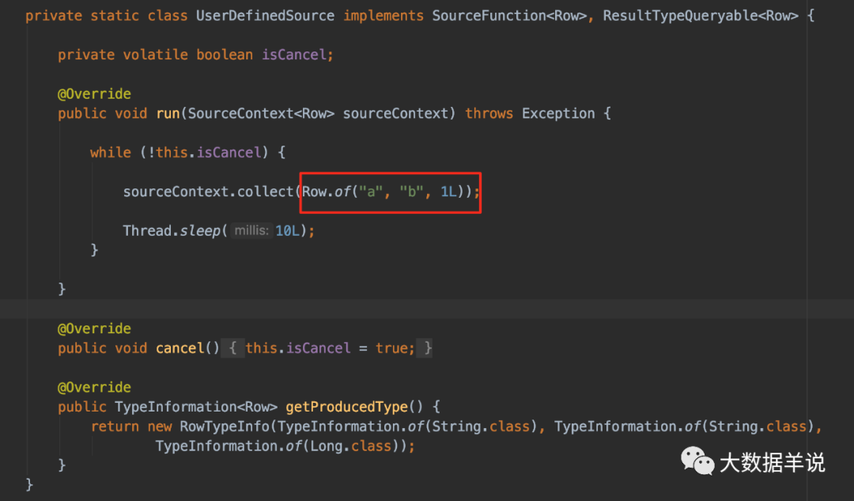This screenshot has width=854, height=501.
Task: Click the "b" string literal
Action: pos(412,192)
